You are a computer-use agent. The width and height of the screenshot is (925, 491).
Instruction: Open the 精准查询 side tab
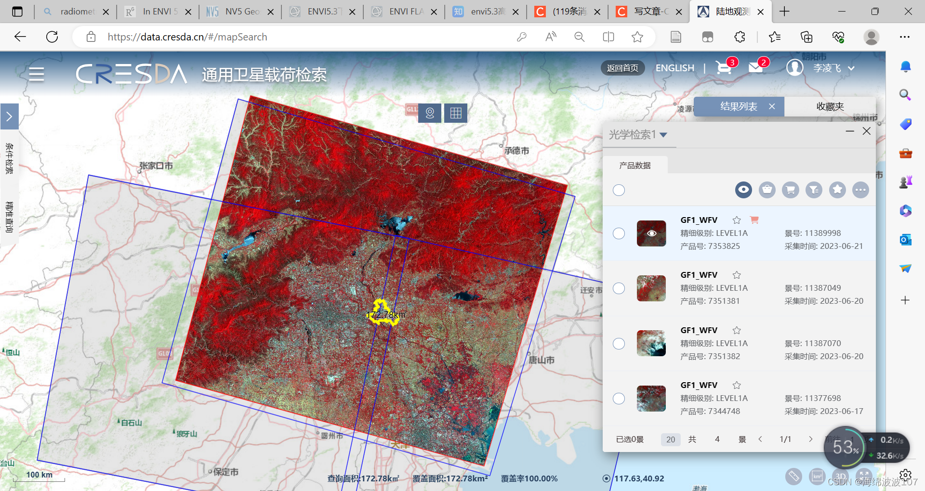pyautogui.click(x=9, y=217)
